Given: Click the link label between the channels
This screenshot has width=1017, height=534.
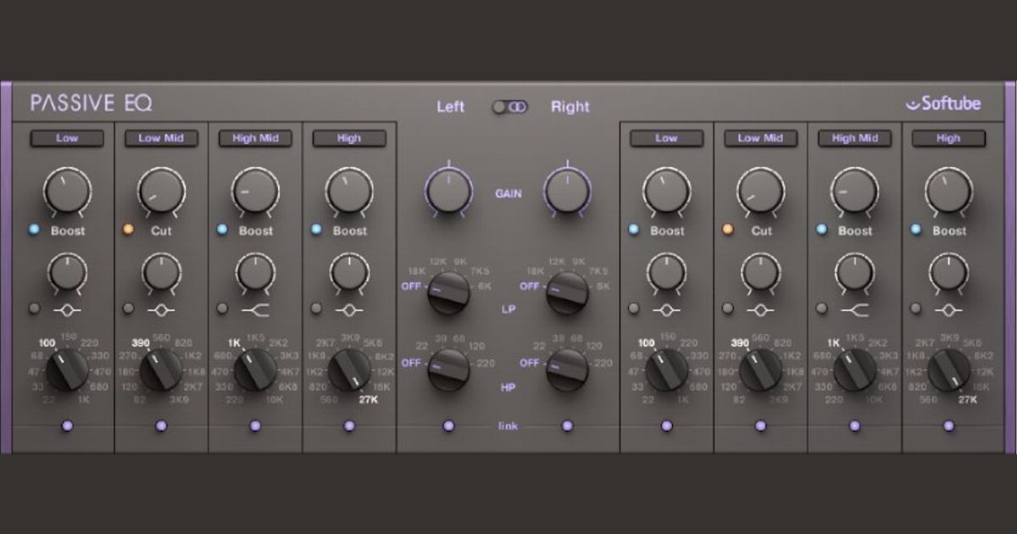Looking at the screenshot, I should tap(508, 426).
